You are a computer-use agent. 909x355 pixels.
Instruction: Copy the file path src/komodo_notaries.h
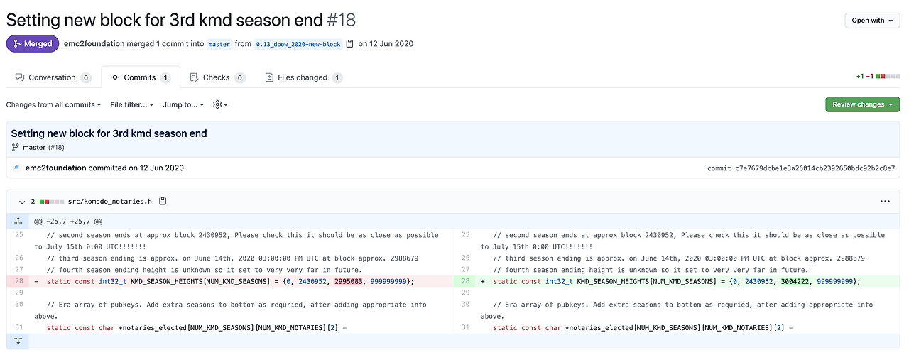click(163, 202)
